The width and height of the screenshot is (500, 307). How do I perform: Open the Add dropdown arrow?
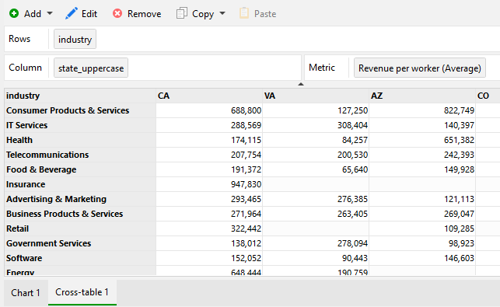[50, 13]
